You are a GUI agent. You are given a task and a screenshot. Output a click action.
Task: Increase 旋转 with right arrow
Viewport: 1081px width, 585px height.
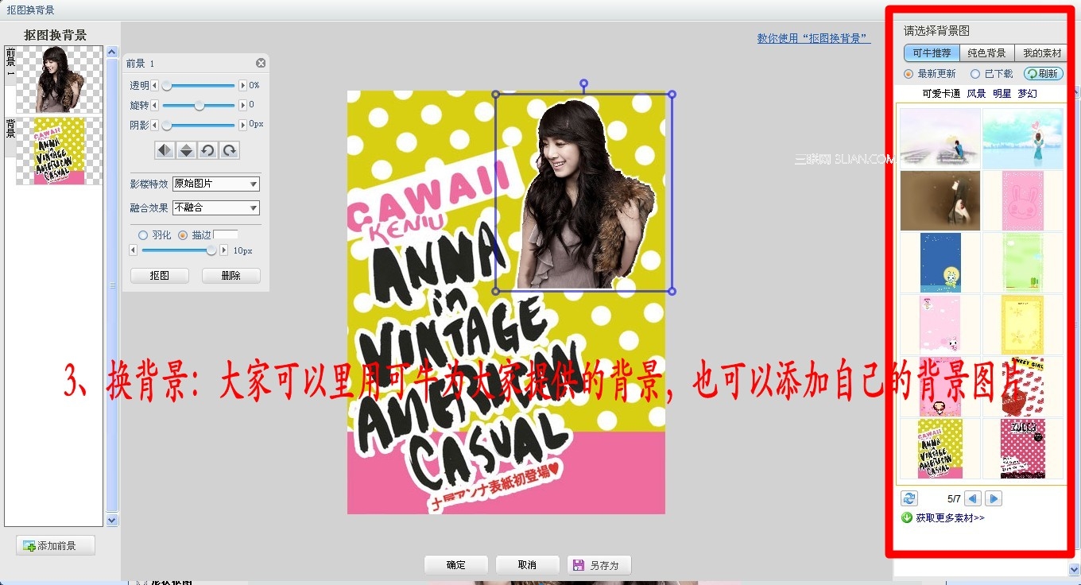pos(243,105)
